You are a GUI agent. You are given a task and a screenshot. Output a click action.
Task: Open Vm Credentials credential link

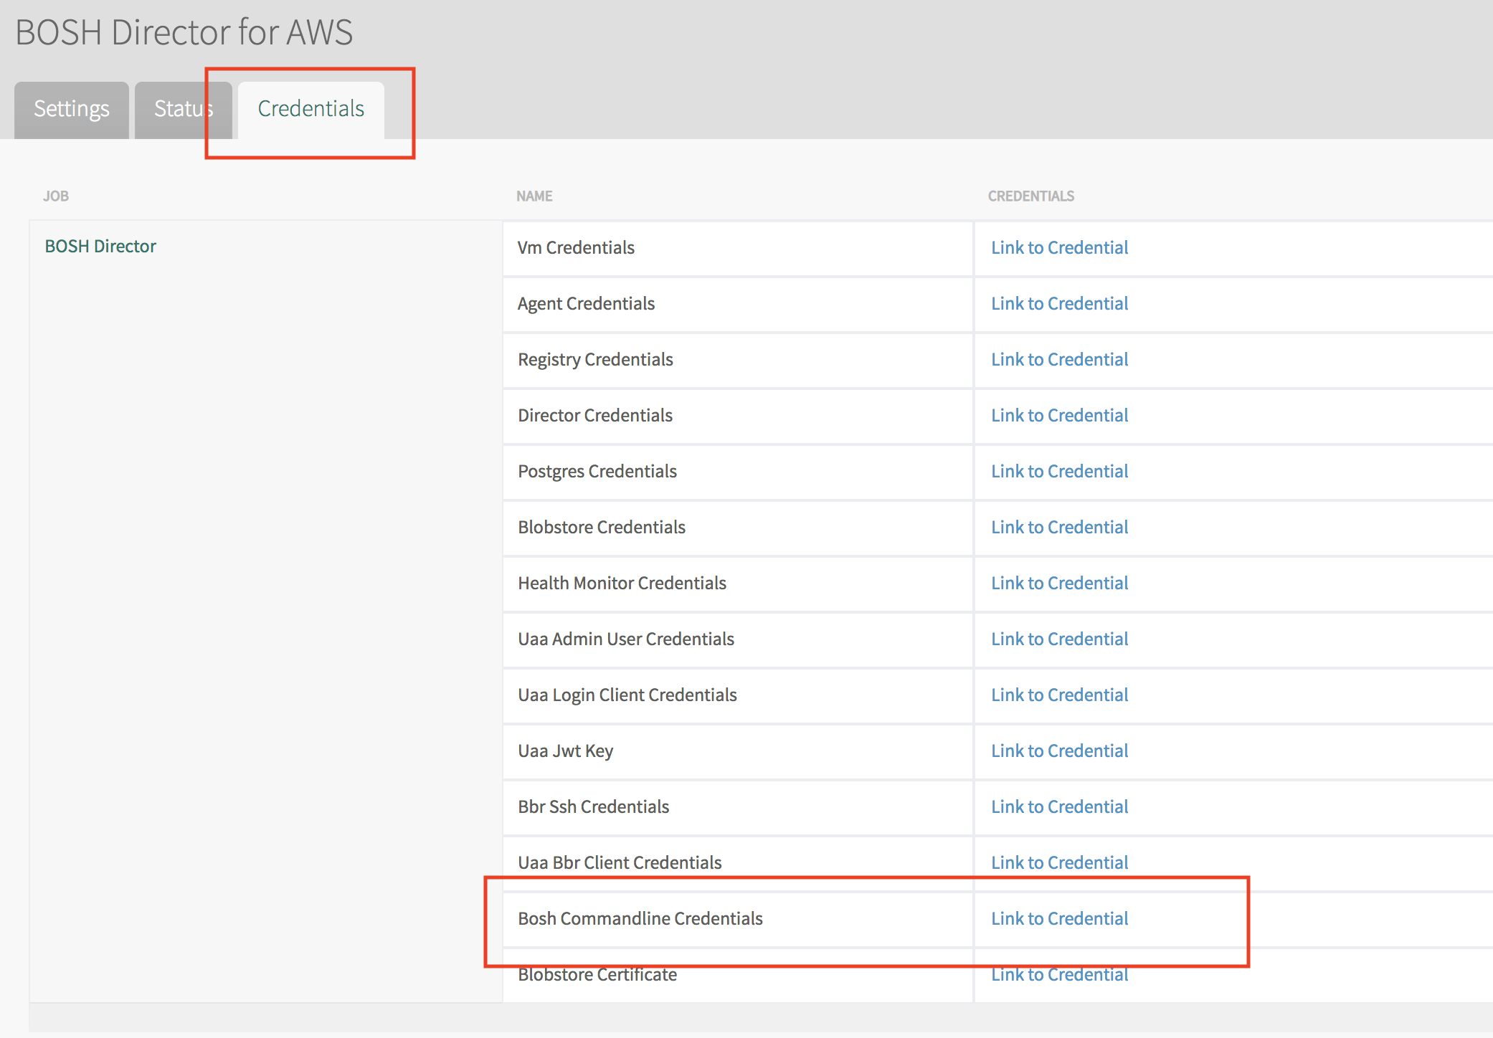pyautogui.click(x=1058, y=247)
